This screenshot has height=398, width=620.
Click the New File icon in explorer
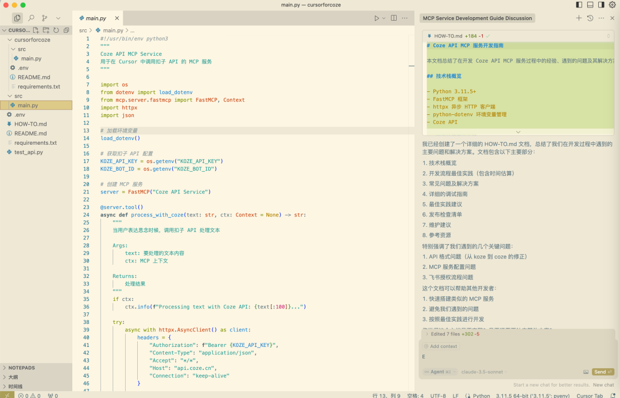pos(36,30)
